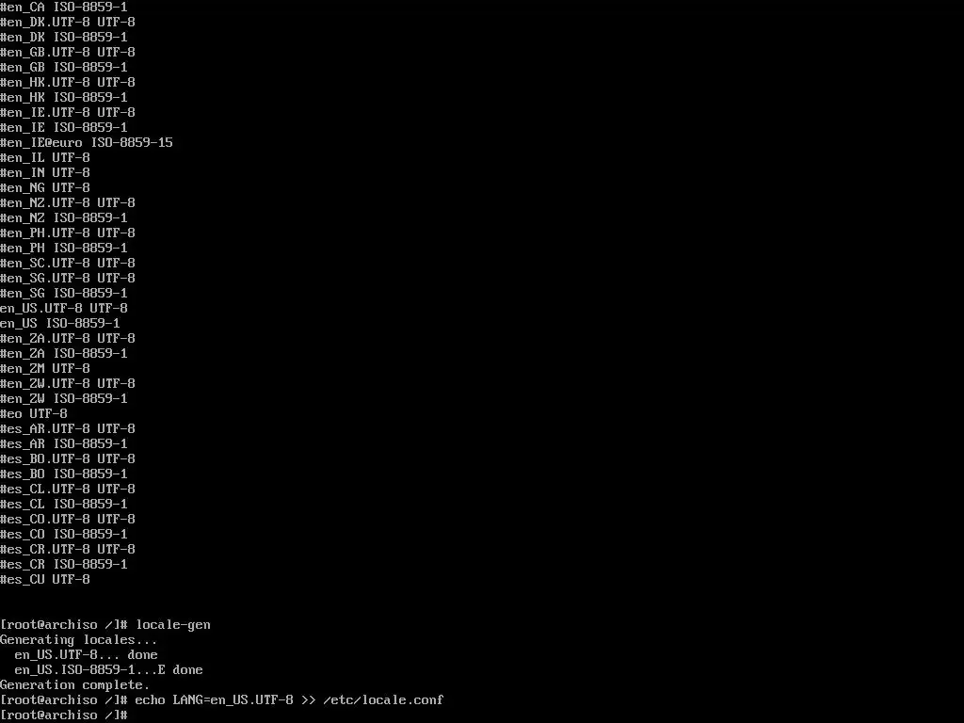Click the #en_IL UTF-8 line

click(45, 157)
